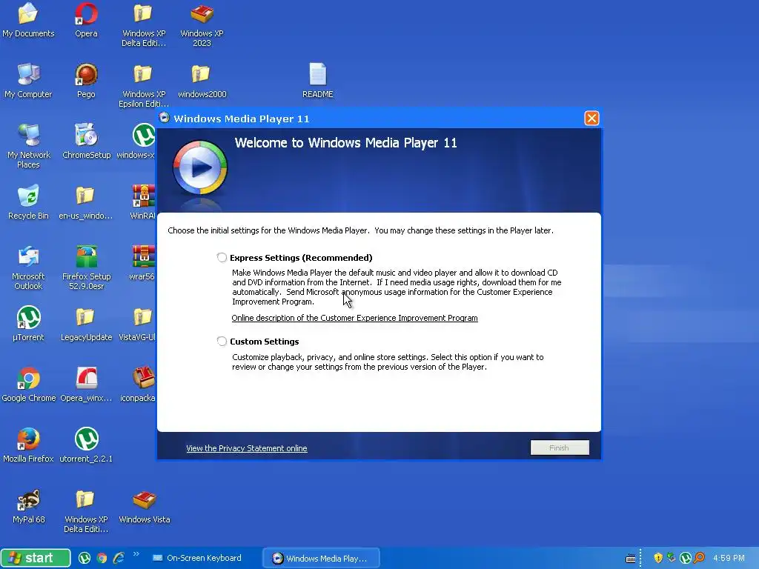Open Mozilla Firefox desktop shortcut
Image resolution: width=759 pixels, height=569 pixels.
(28, 445)
